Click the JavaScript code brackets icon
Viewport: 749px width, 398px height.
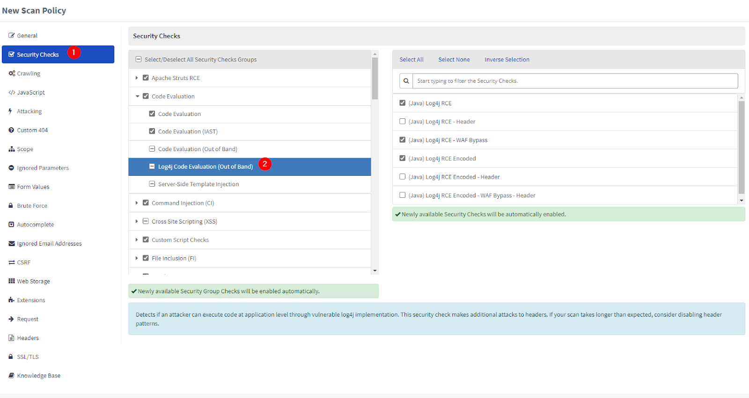(x=12, y=93)
